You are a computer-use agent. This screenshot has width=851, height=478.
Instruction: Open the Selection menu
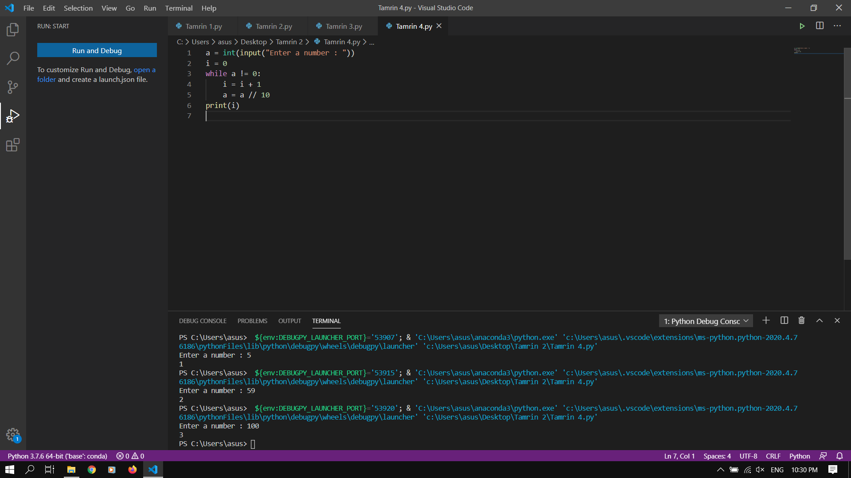pyautogui.click(x=78, y=8)
